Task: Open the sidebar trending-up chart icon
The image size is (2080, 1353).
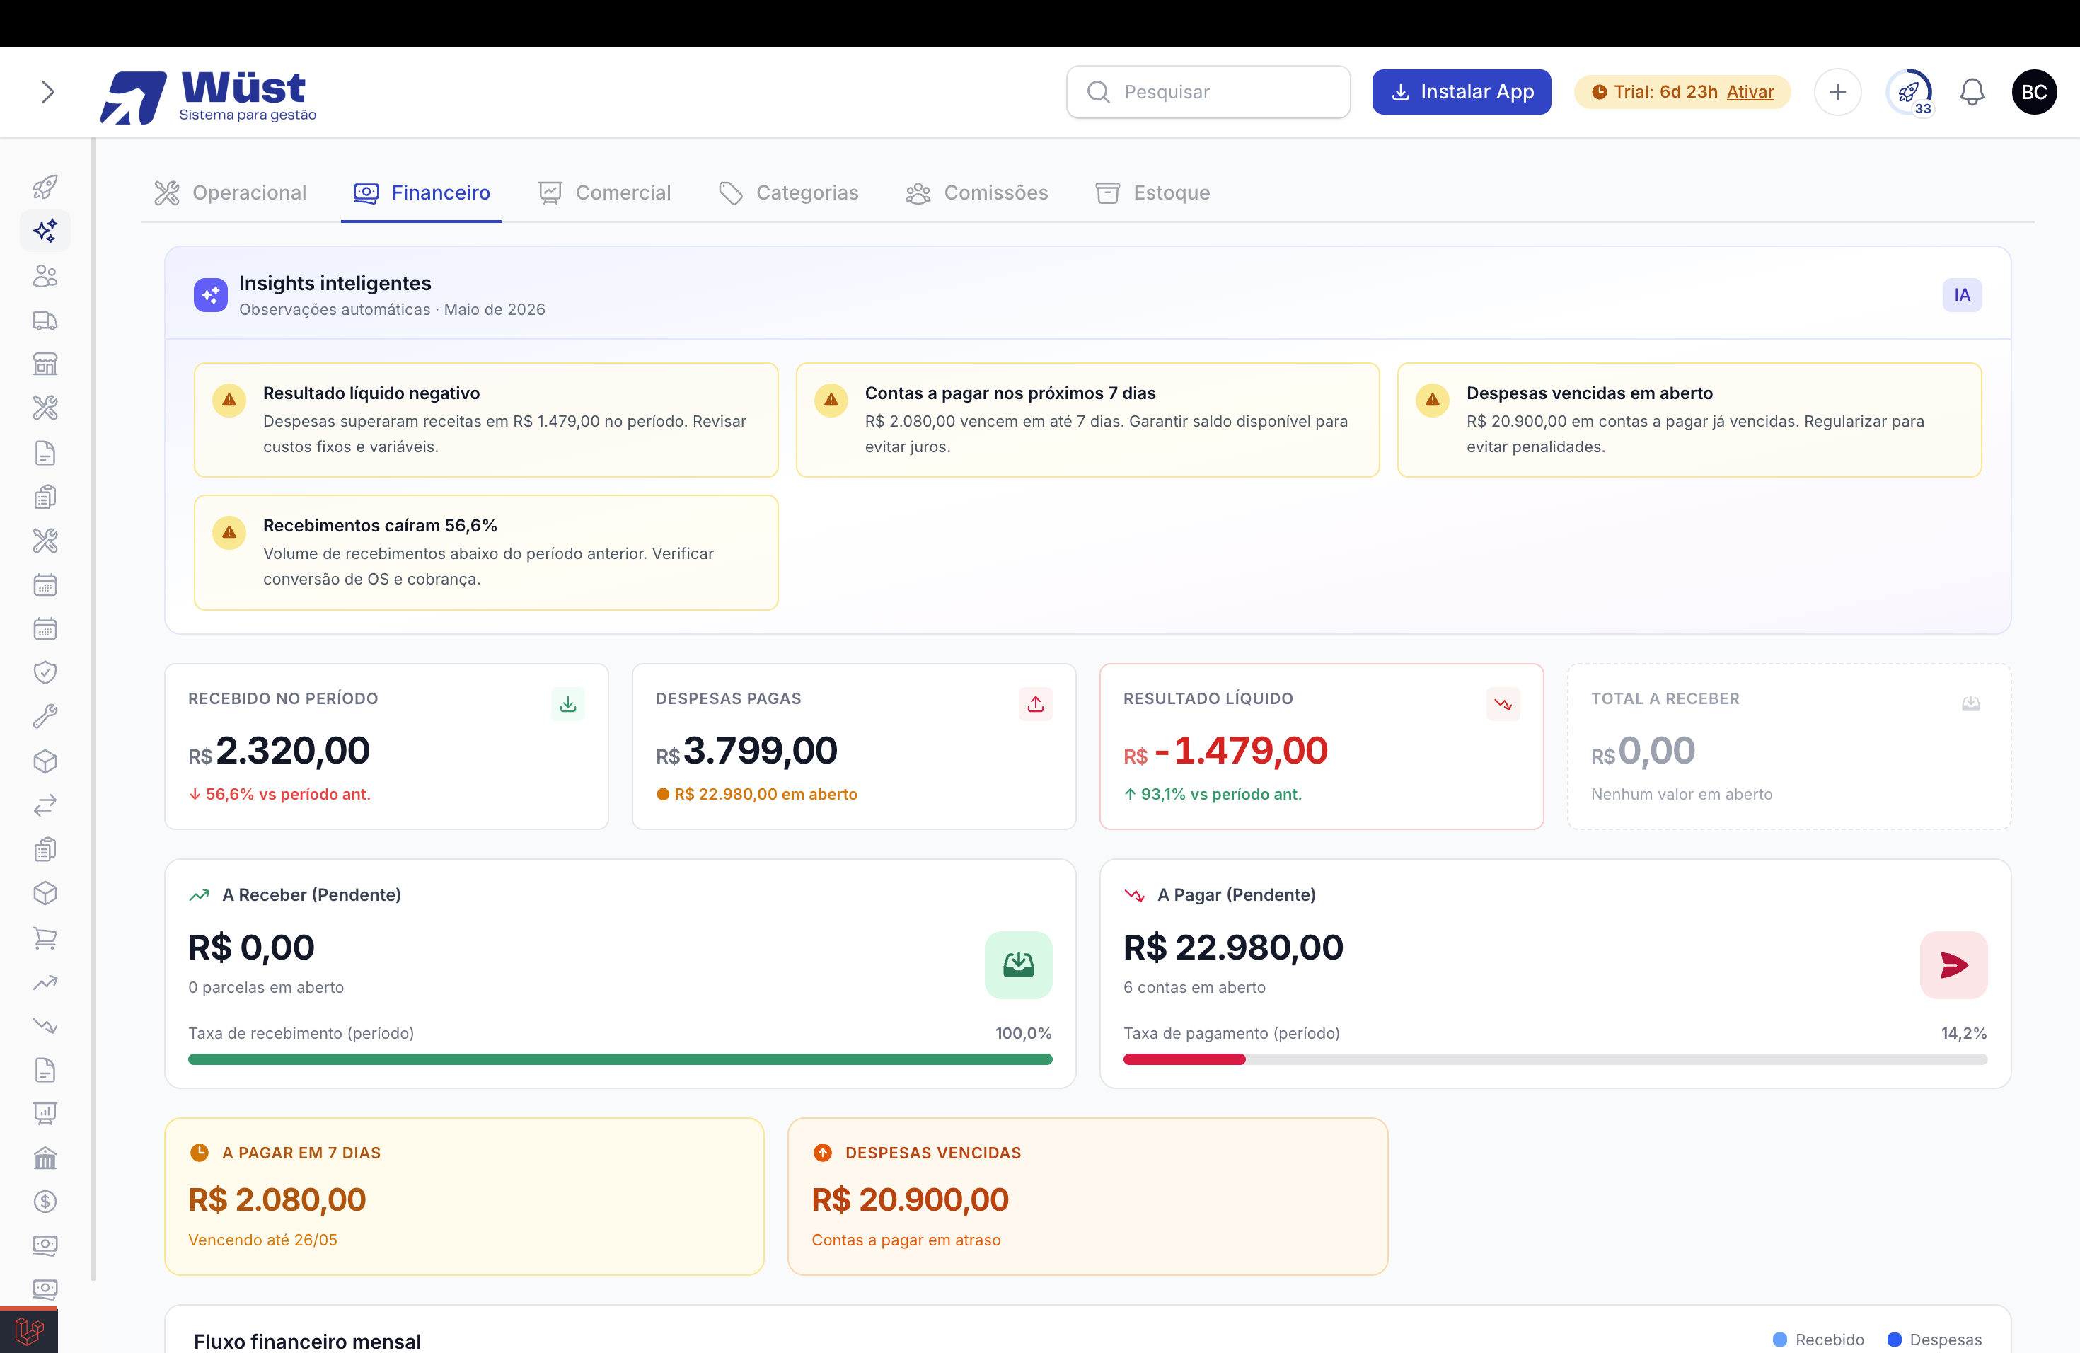Action: coord(45,982)
